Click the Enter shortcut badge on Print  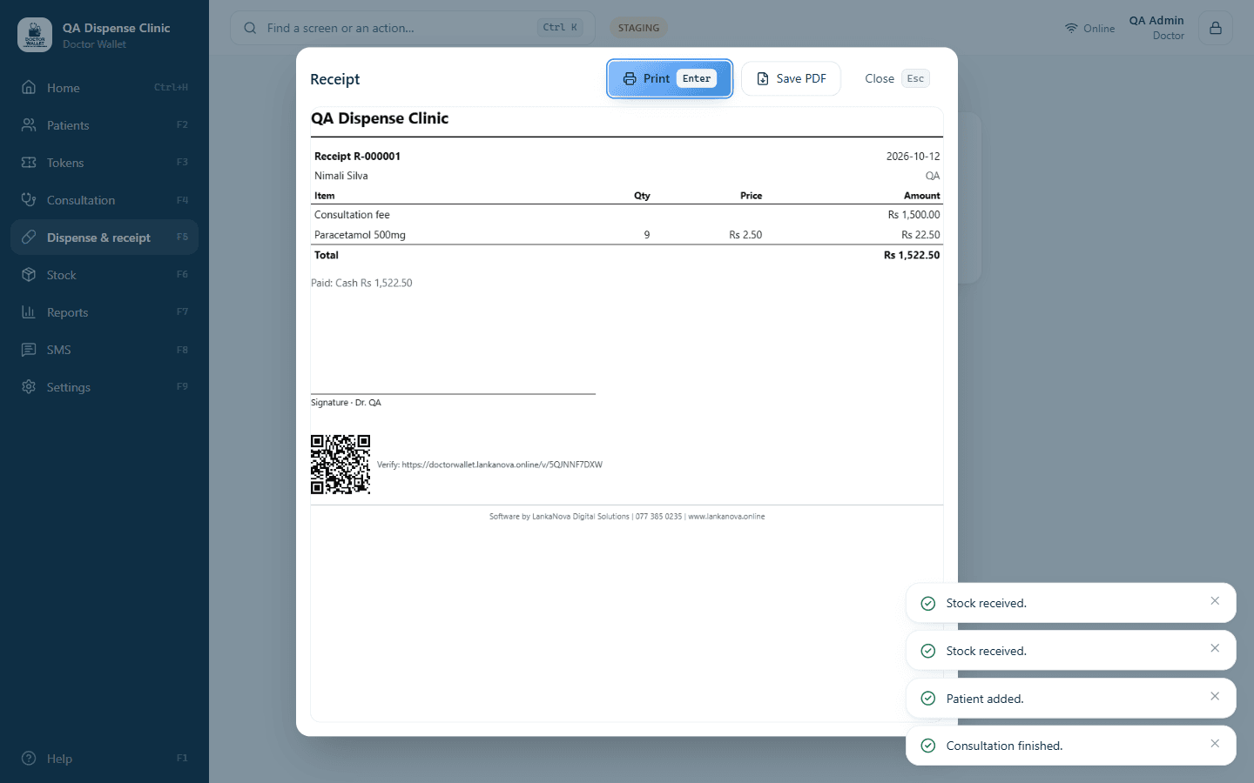coord(697,78)
